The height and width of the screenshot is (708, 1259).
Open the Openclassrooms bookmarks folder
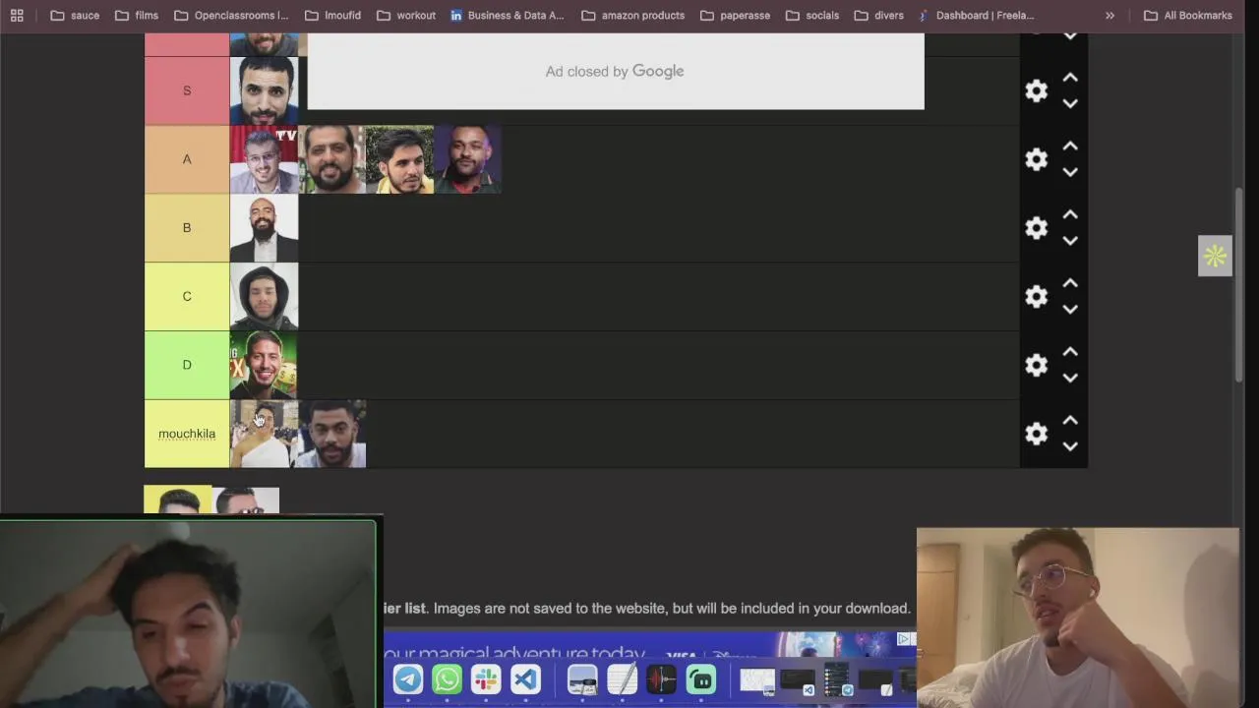pyautogui.click(x=231, y=16)
